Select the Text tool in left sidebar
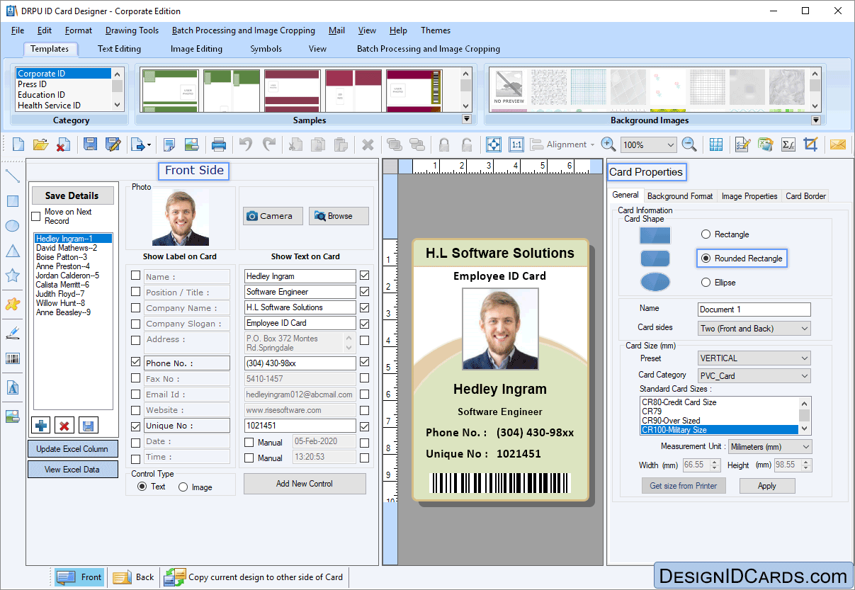This screenshot has width=855, height=590. [x=12, y=388]
